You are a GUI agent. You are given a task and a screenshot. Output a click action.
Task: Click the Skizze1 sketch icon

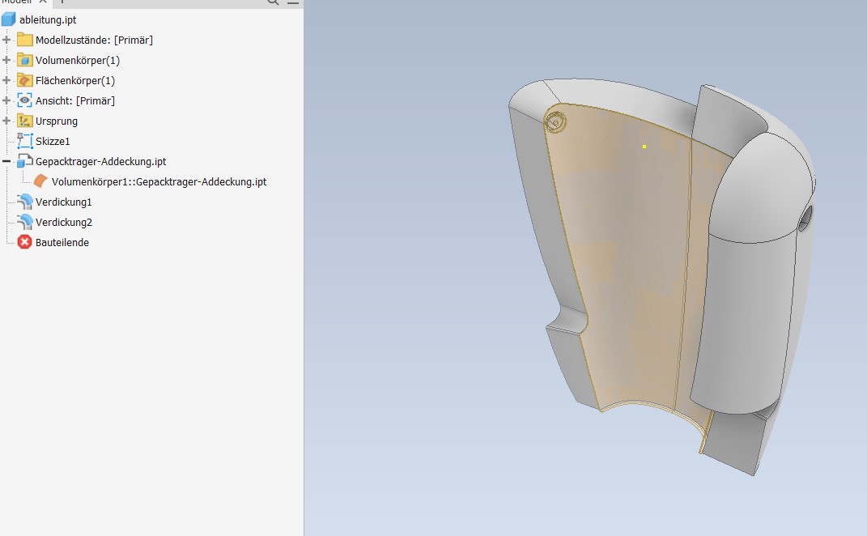coord(25,141)
